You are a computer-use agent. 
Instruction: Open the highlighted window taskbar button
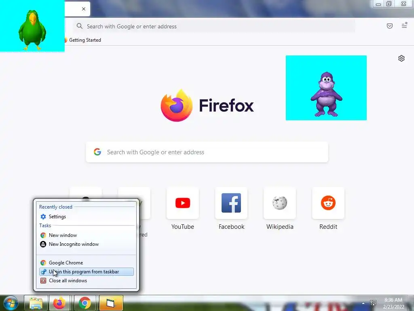(x=111, y=303)
